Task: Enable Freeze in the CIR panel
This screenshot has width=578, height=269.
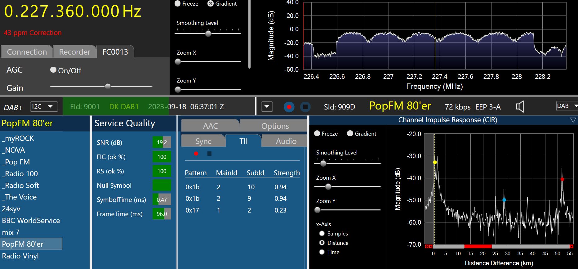Action: pos(317,133)
